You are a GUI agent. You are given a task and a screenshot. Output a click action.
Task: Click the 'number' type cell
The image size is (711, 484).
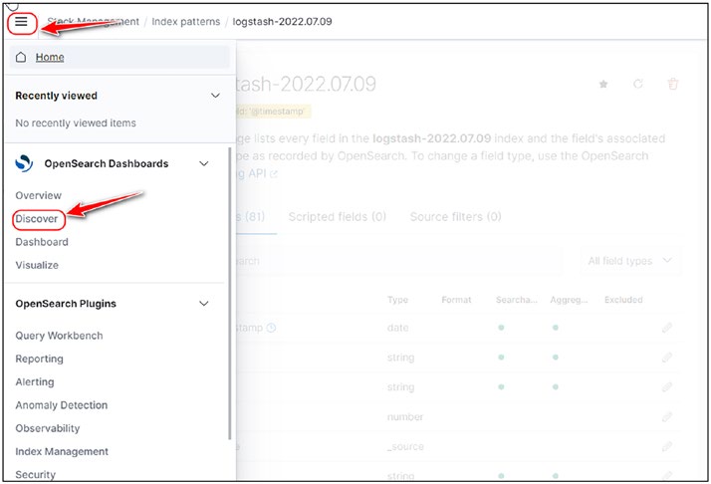pos(405,417)
